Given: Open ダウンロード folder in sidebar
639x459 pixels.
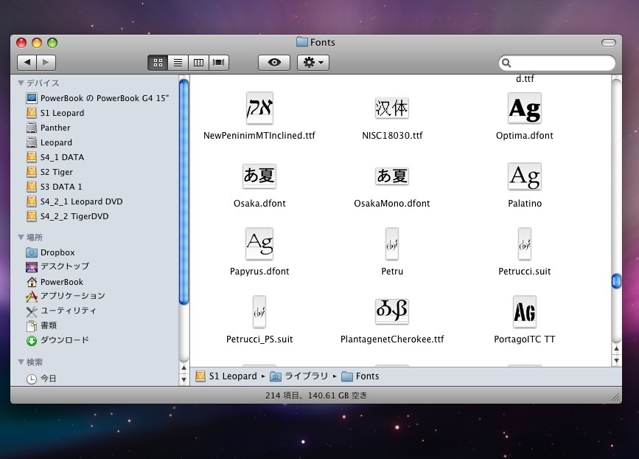Looking at the screenshot, I should click(x=64, y=340).
